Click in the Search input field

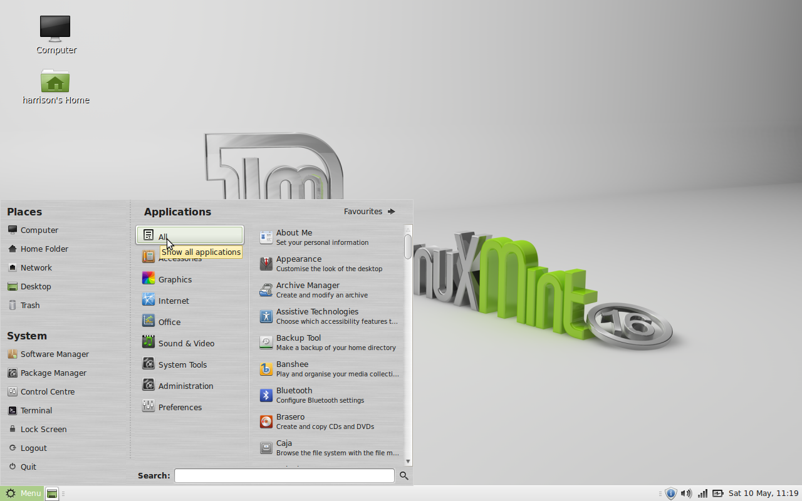284,476
